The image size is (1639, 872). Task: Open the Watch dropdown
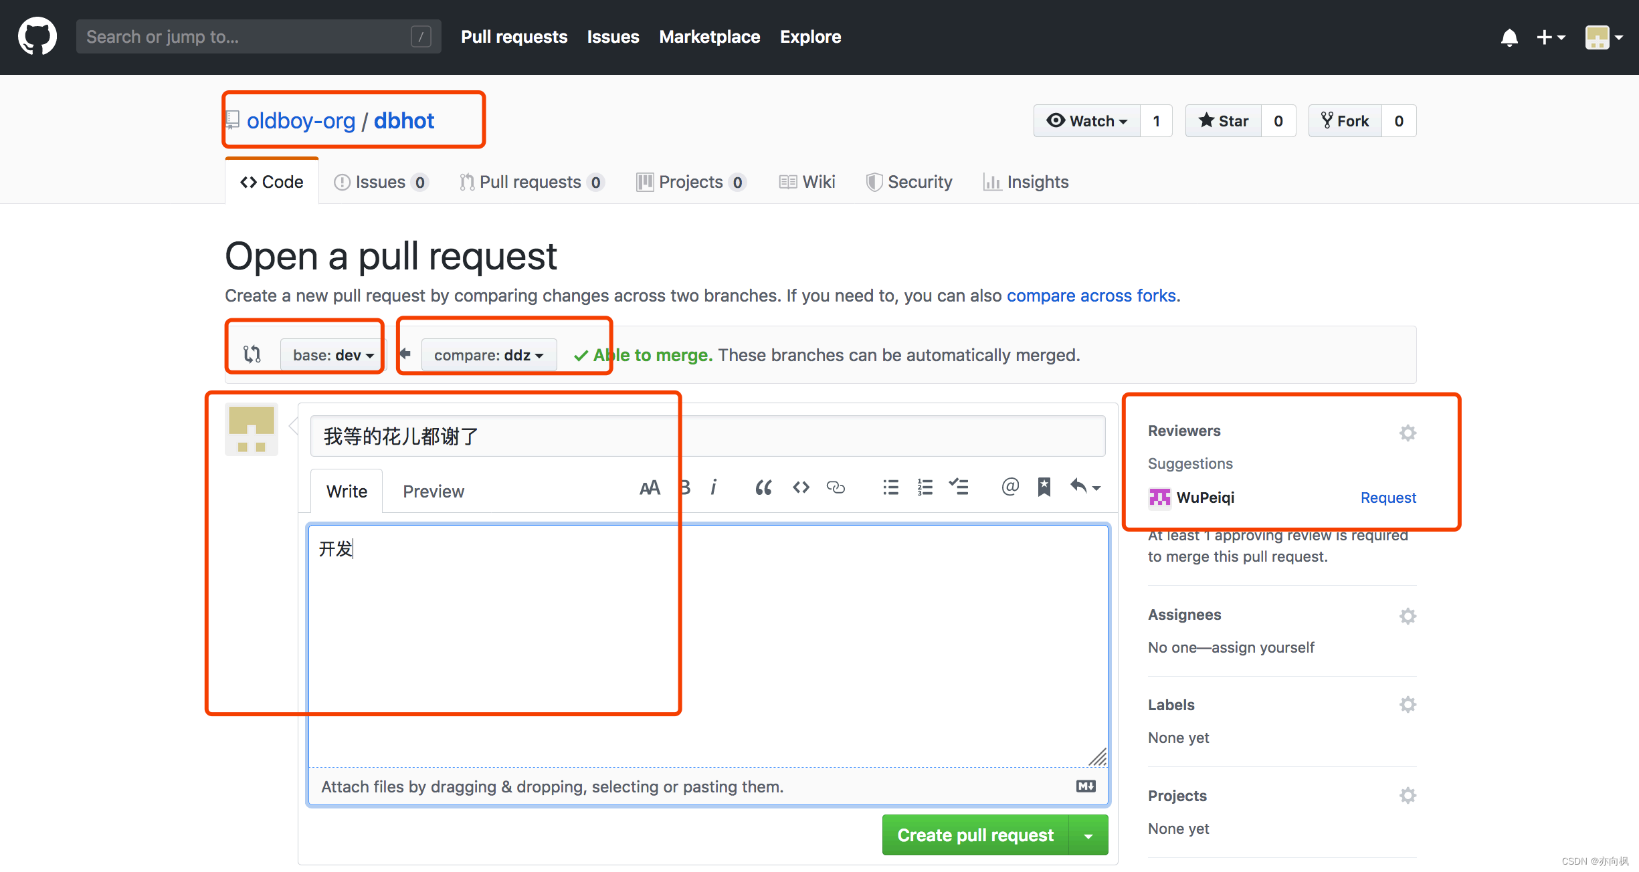1087,121
